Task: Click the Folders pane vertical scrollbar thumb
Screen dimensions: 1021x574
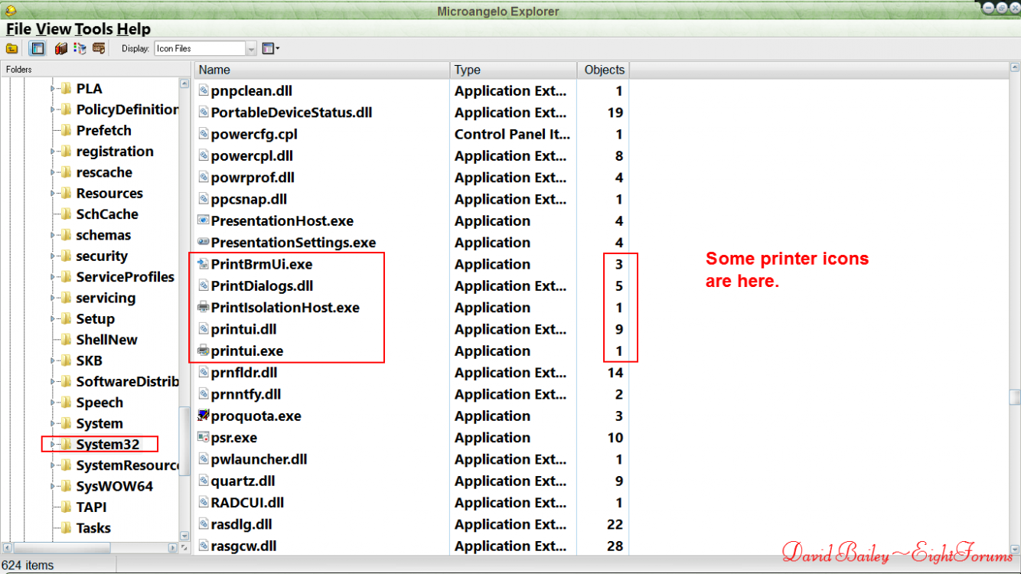Action: (x=184, y=441)
